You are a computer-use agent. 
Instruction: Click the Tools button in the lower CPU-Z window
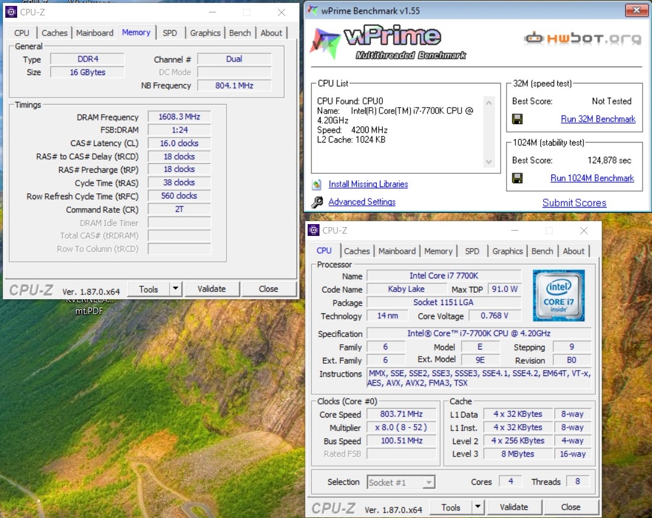pyautogui.click(x=451, y=507)
